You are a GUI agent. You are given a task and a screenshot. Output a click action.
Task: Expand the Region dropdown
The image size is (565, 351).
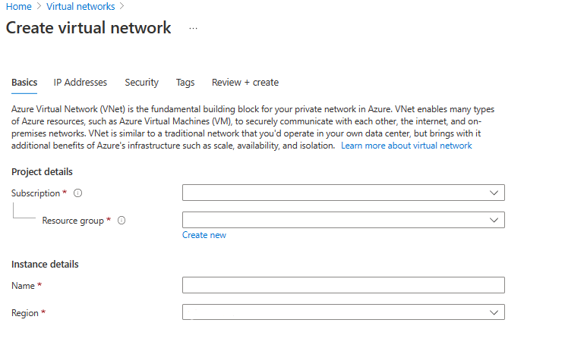(x=343, y=312)
